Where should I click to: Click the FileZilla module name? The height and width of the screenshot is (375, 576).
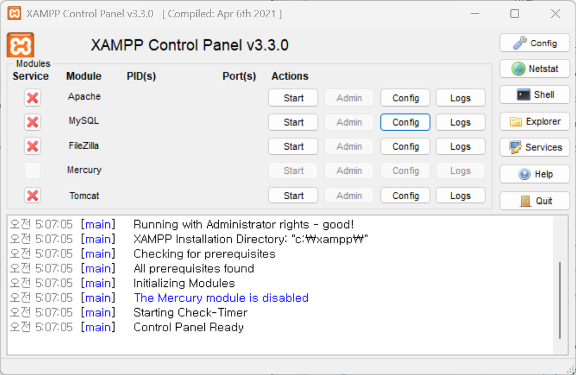(84, 146)
